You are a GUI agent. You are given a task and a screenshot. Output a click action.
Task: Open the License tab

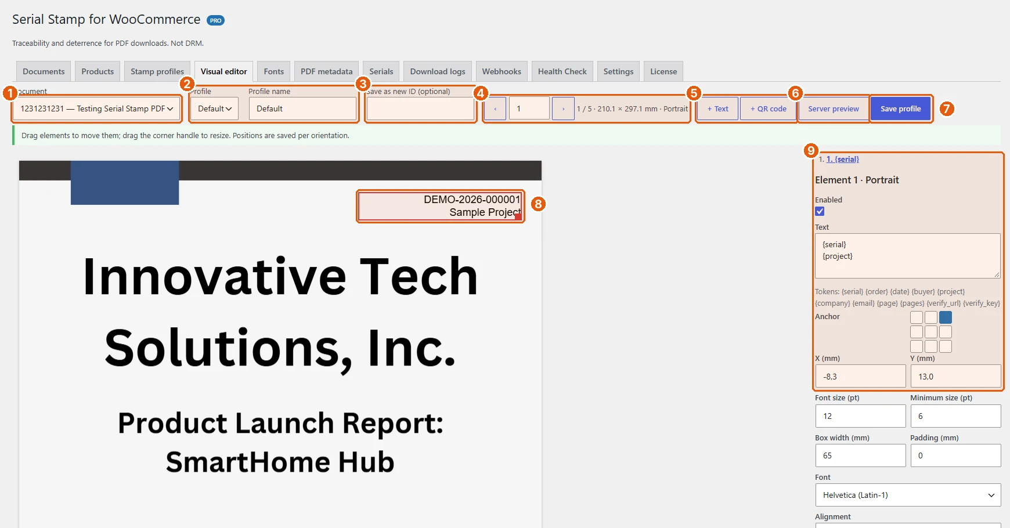tap(663, 71)
